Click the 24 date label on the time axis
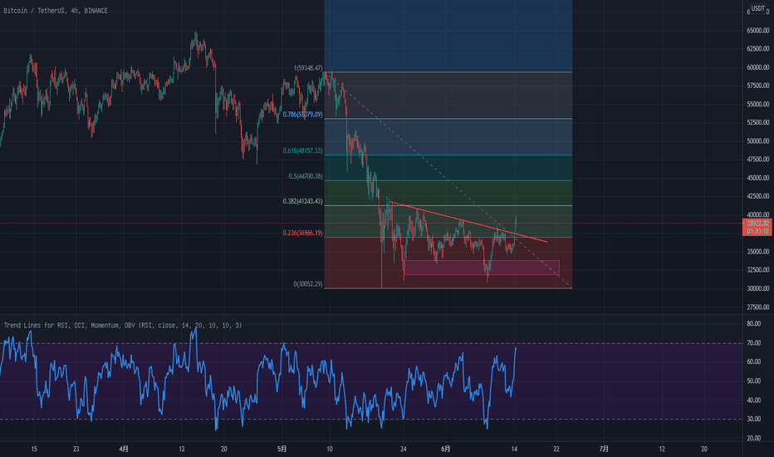This screenshot has height=457, width=774. [404, 449]
